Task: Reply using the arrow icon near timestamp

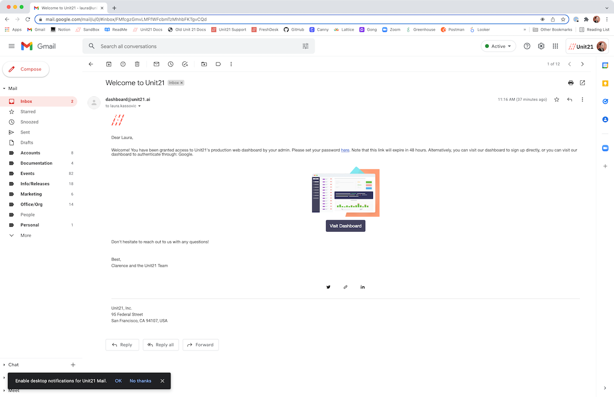Action: click(x=569, y=99)
